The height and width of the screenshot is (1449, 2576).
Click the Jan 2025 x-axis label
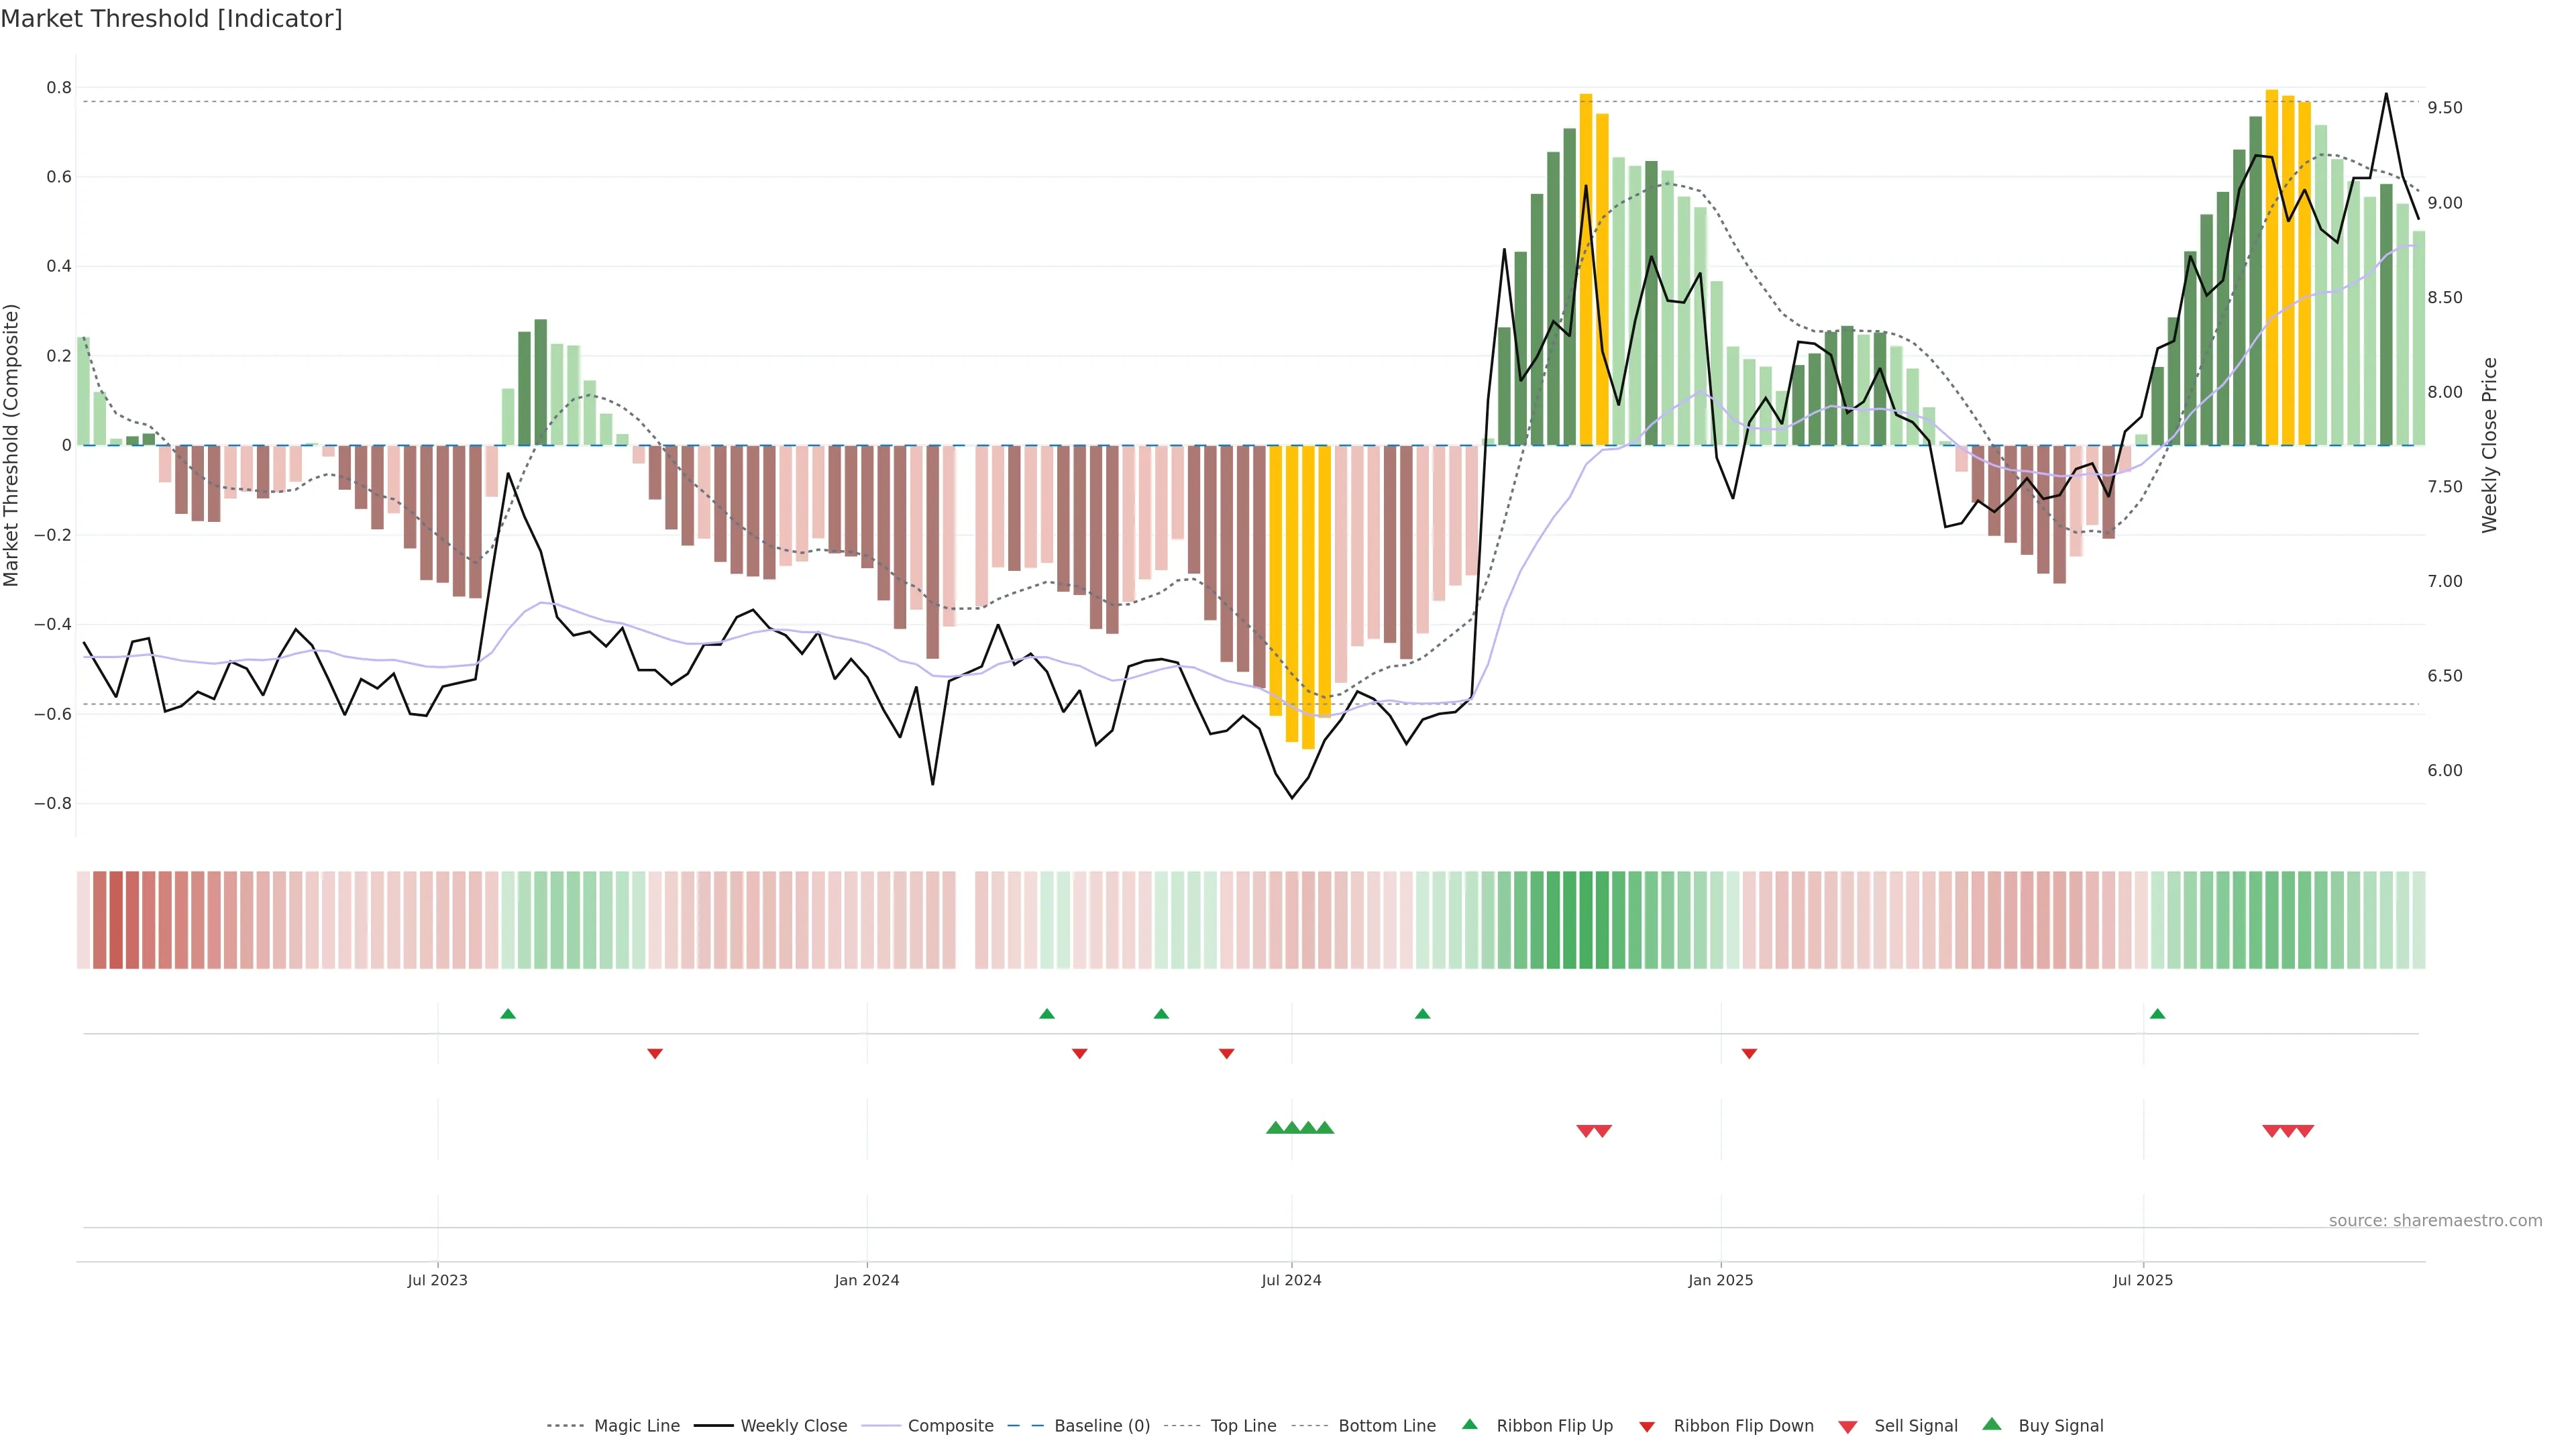(x=1720, y=1280)
